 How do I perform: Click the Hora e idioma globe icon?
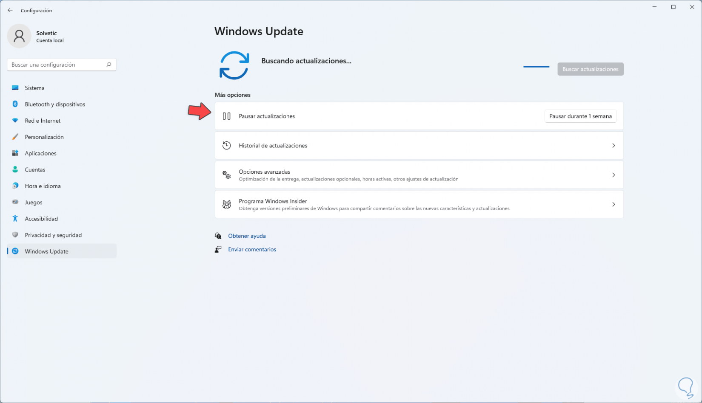tap(15, 186)
